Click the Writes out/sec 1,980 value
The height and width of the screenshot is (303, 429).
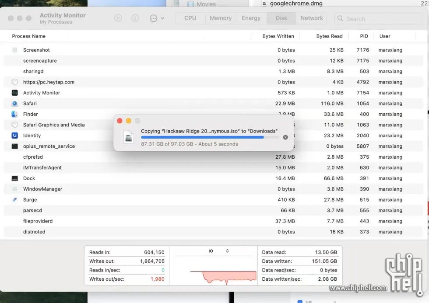pyautogui.click(x=157, y=279)
